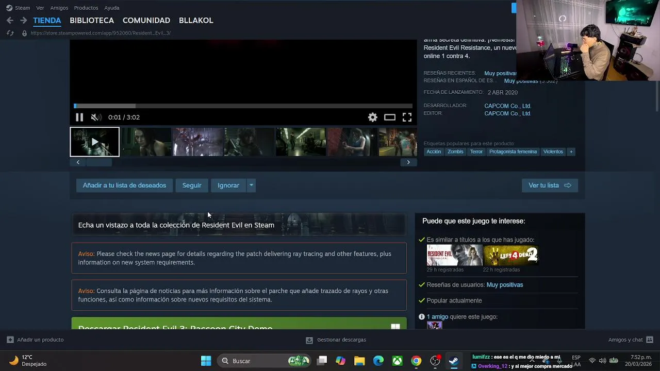
Task: Open the Ayuda menu
Action: tap(112, 8)
